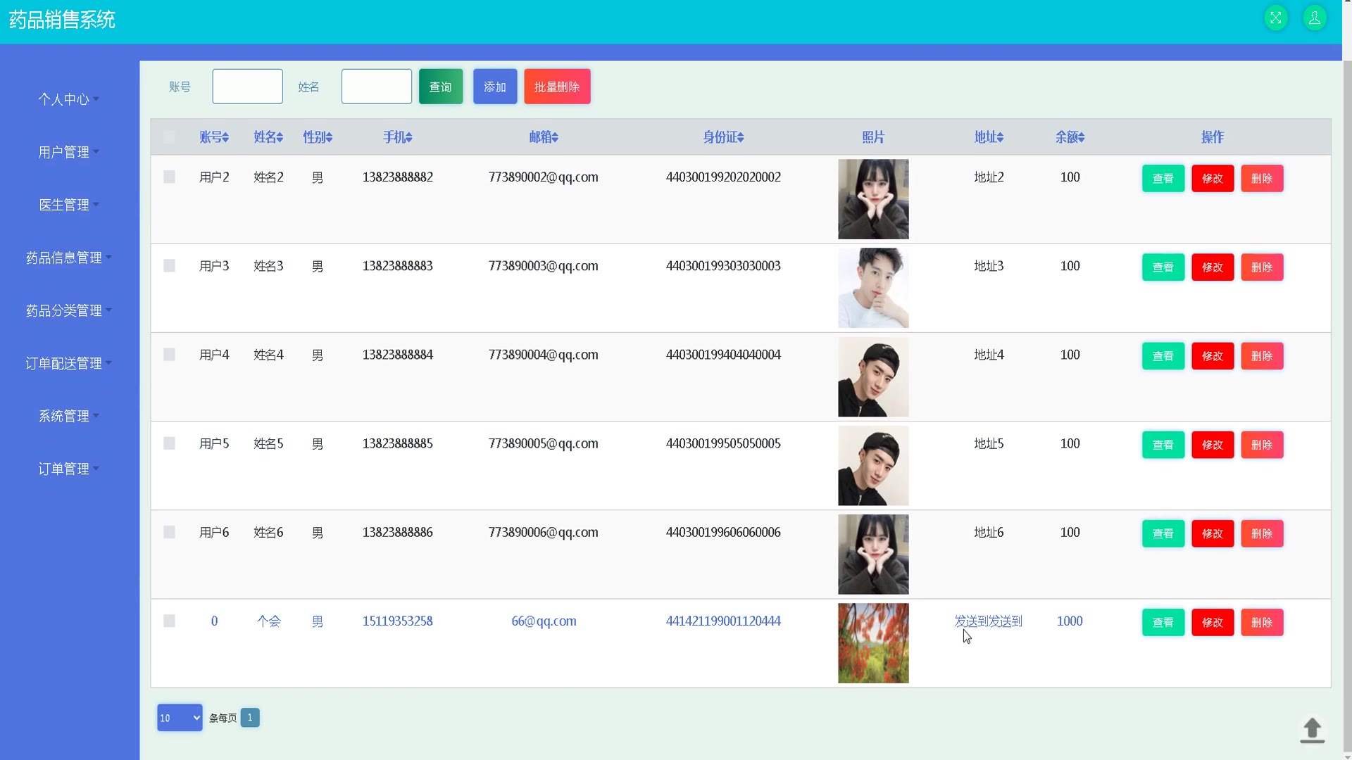This screenshot has height=760, width=1352.
Task: Sort table by 邮箱 column
Action: [544, 137]
